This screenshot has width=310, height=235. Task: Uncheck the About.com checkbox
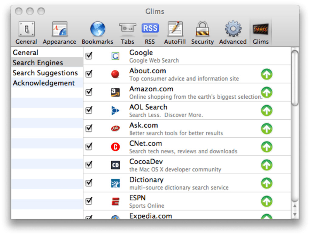[89, 74]
